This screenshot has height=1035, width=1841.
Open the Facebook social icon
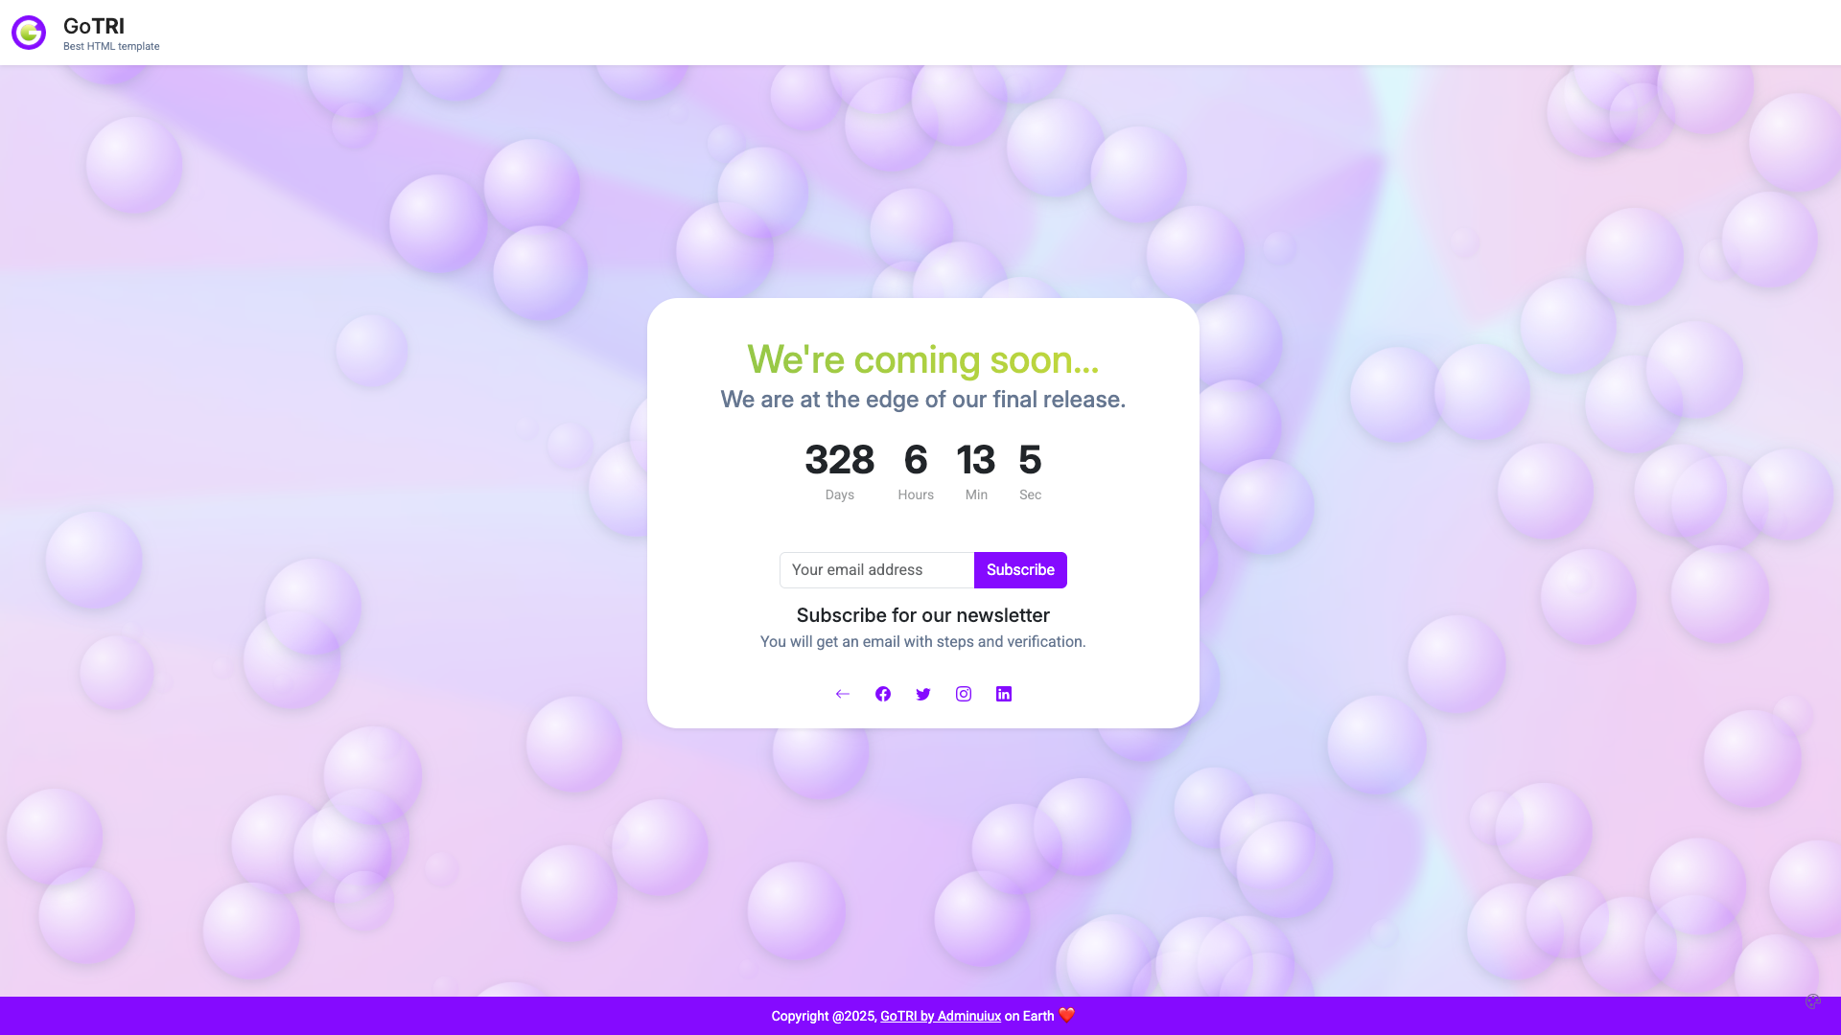tap(883, 694)
